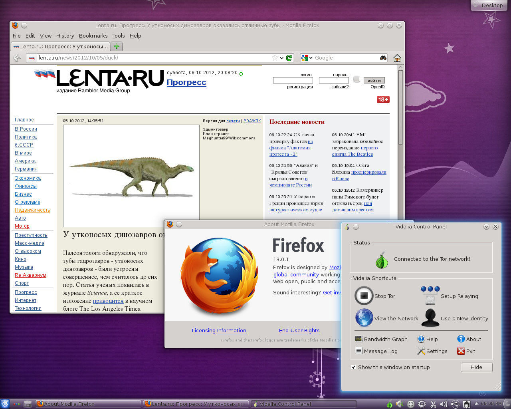Select the Lenta.ru browser tab
This screenshot has width=511, height=409.
point(61,46)
